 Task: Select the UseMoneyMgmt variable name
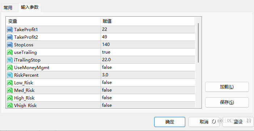31,68
